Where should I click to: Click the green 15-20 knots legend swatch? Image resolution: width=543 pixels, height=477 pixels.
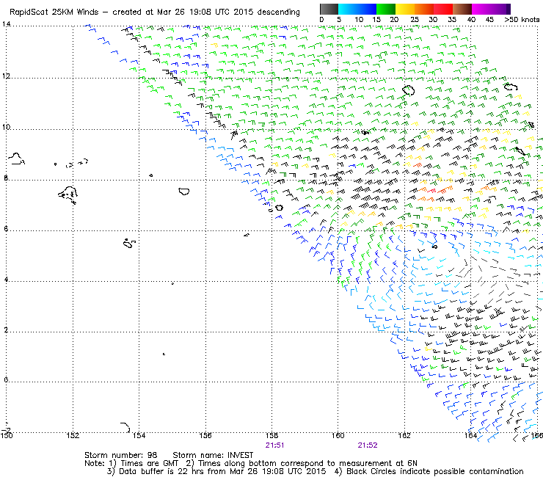pyautogui.click(x=386, y=9)
